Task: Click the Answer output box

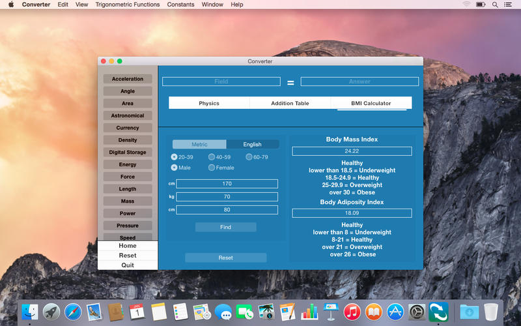Action: (359, 81)
